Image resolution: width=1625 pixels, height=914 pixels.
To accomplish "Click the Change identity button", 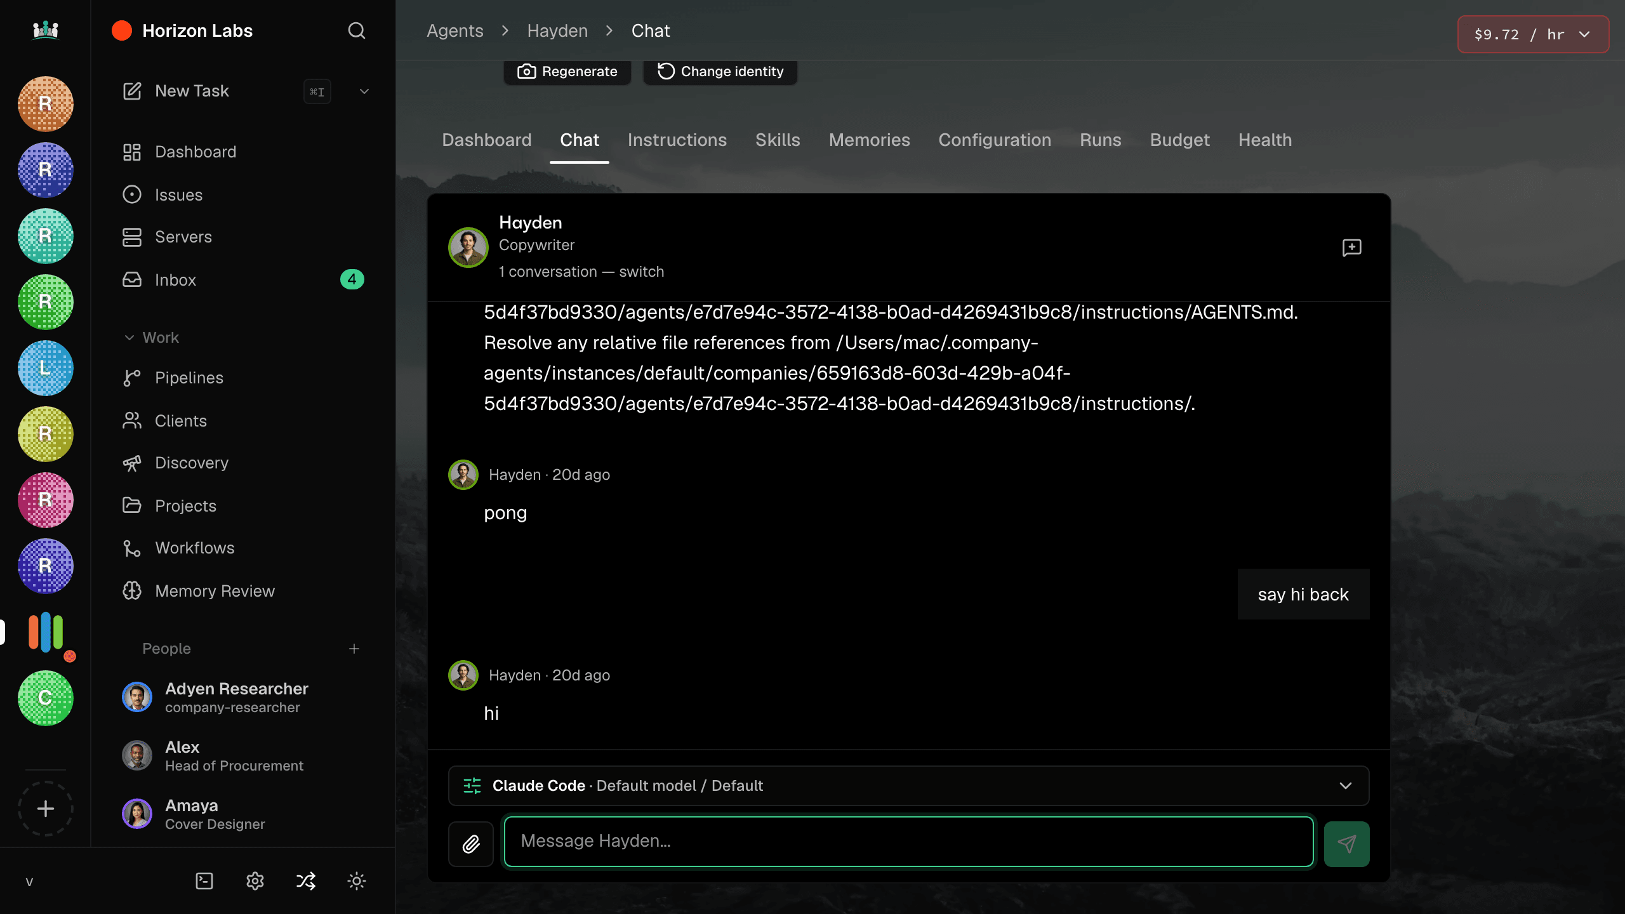I will 720,71.
